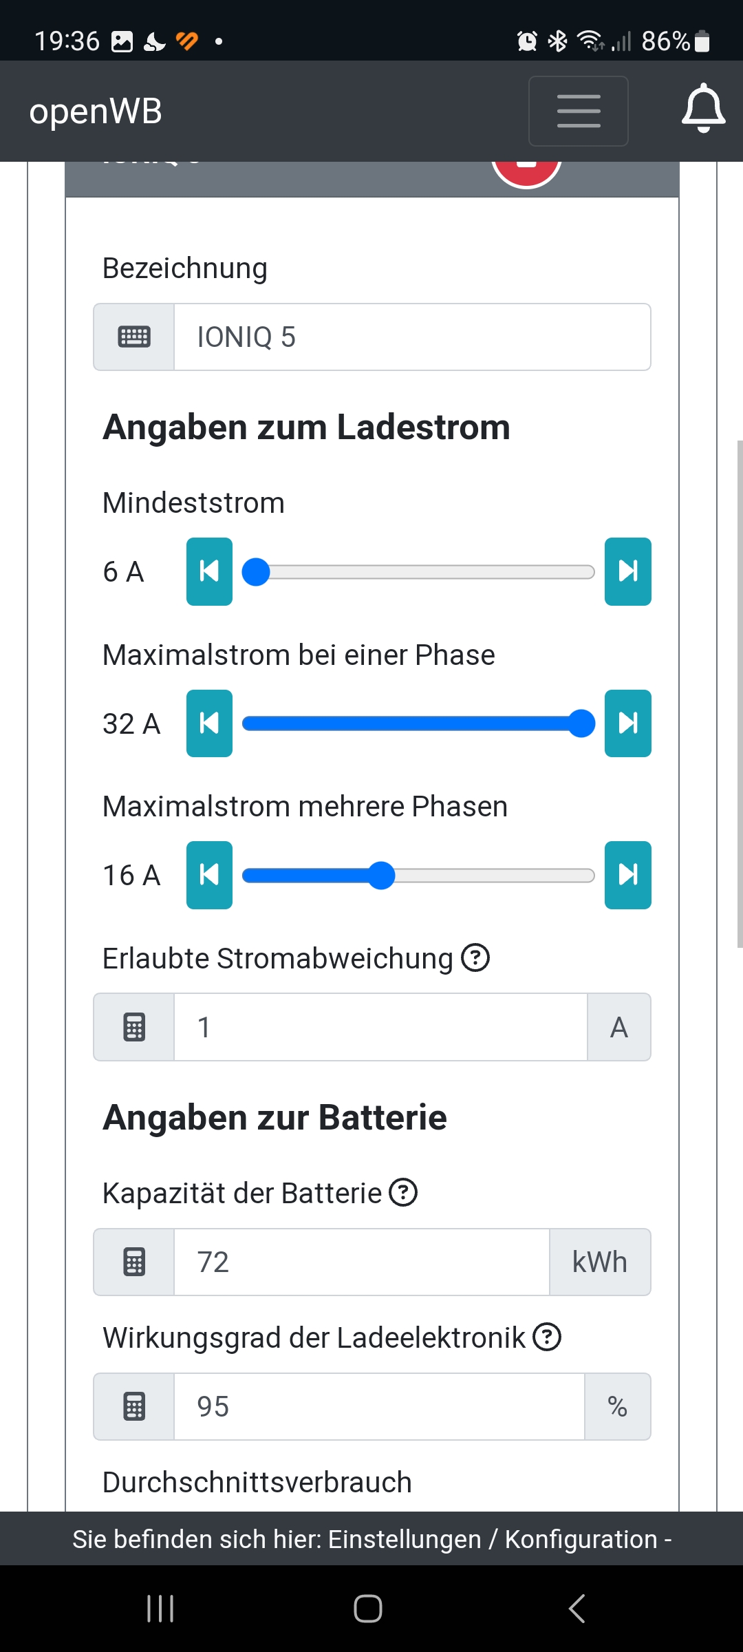
Task: Open the hamburger navigation menu
Action: tap(578, 111)
